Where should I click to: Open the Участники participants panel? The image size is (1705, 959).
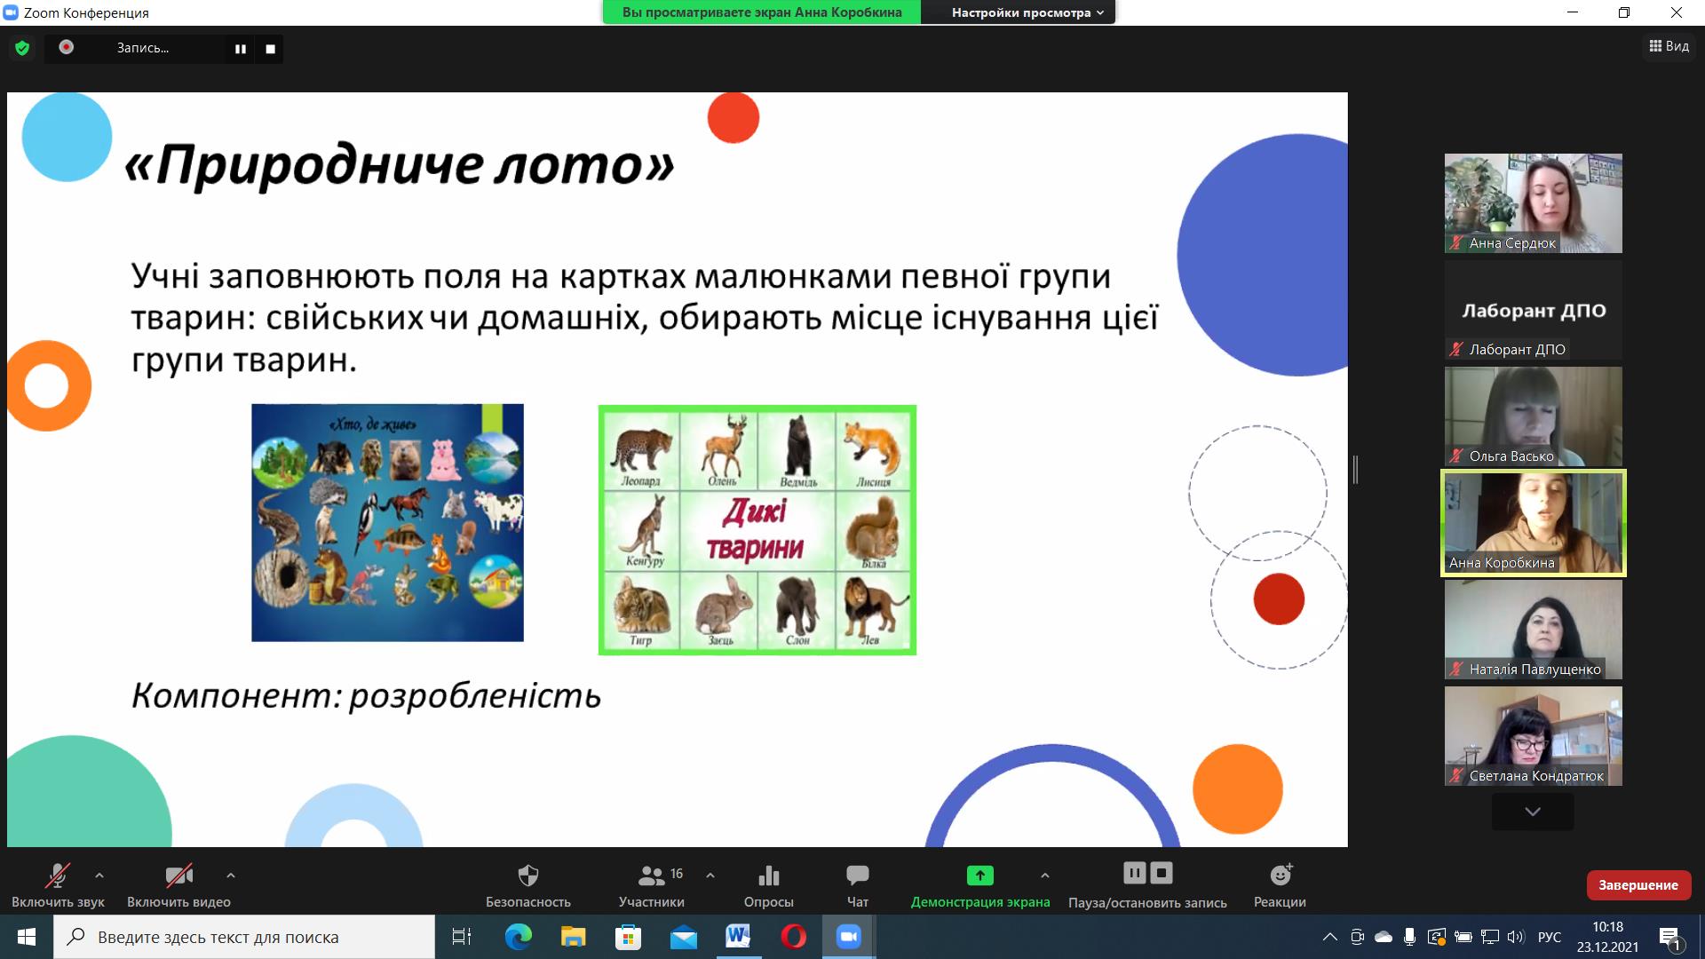pyautogui.click(x=652, y=885)
